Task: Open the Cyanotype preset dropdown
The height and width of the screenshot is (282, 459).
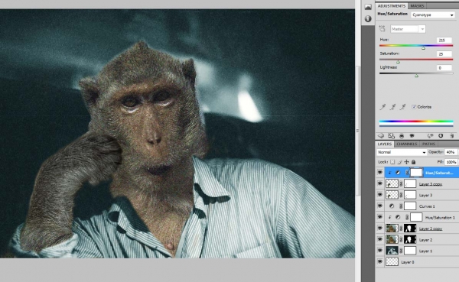Action: tap(433, 15)
